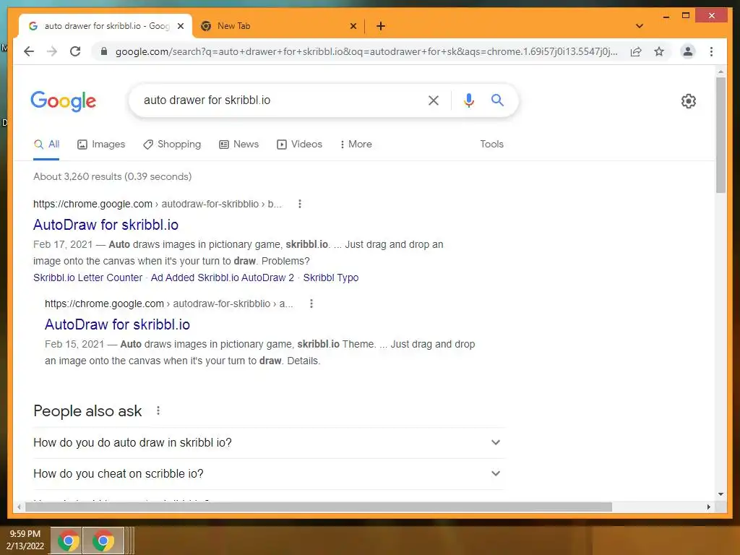Click in the Google search input field
The height and width of the screenshot is (555, 740).
tap(278, 100)
